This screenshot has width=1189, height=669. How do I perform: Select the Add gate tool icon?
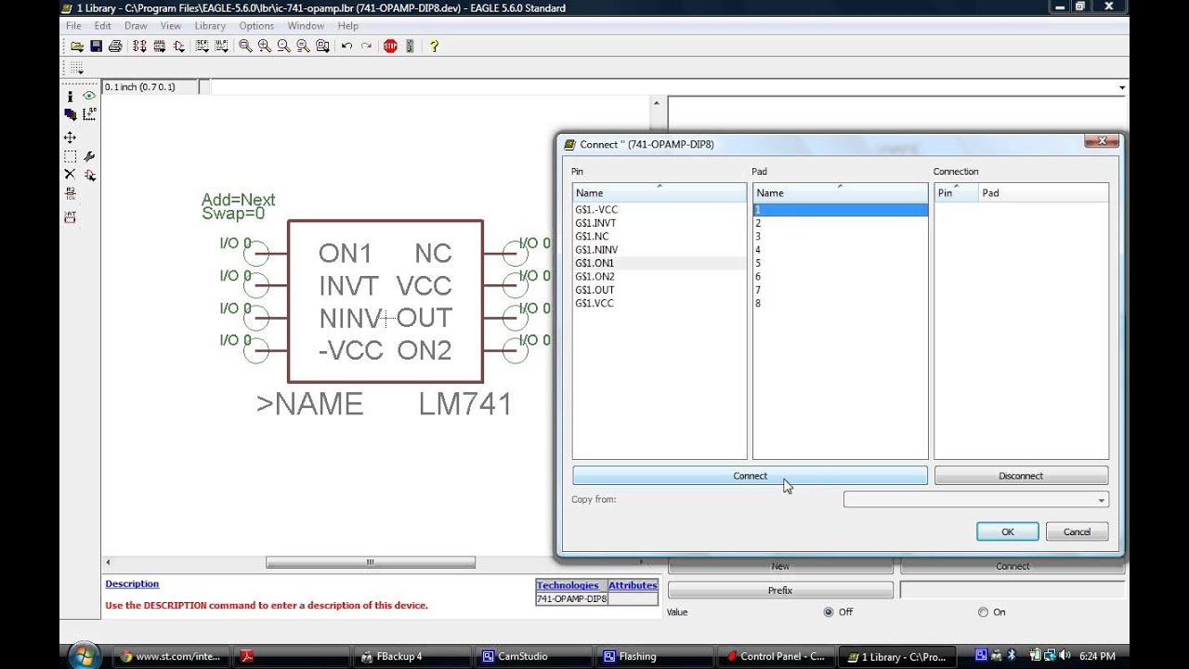pyautogui.click(x=89, y=174)
